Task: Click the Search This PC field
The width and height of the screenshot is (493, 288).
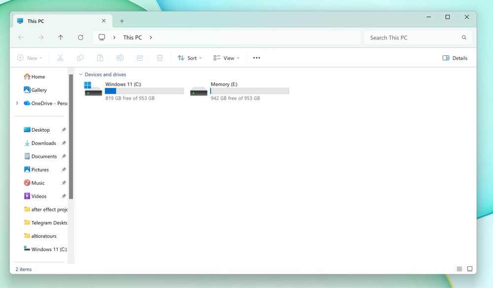Action: (x=418, y=37)
